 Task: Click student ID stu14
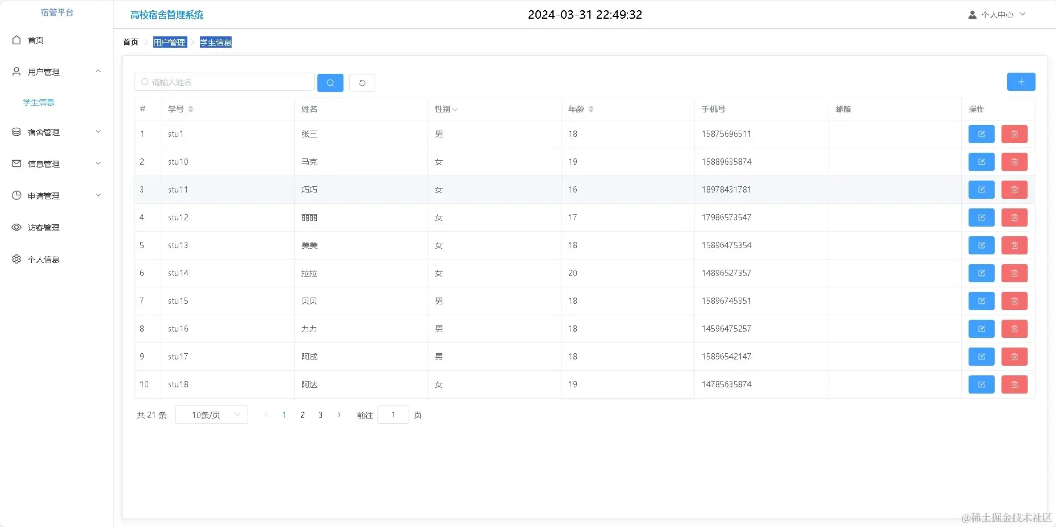178,273
